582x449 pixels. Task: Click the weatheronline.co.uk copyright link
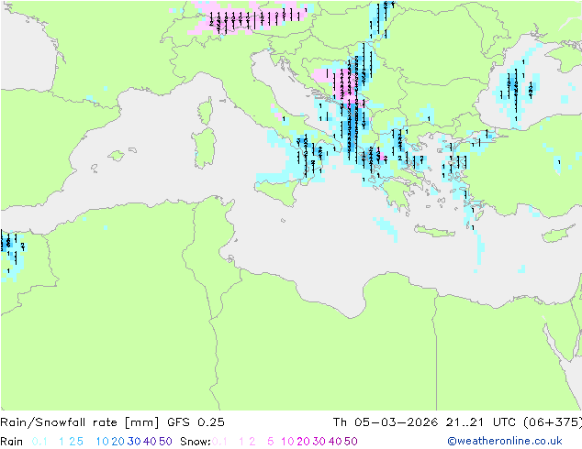(505, 441)
